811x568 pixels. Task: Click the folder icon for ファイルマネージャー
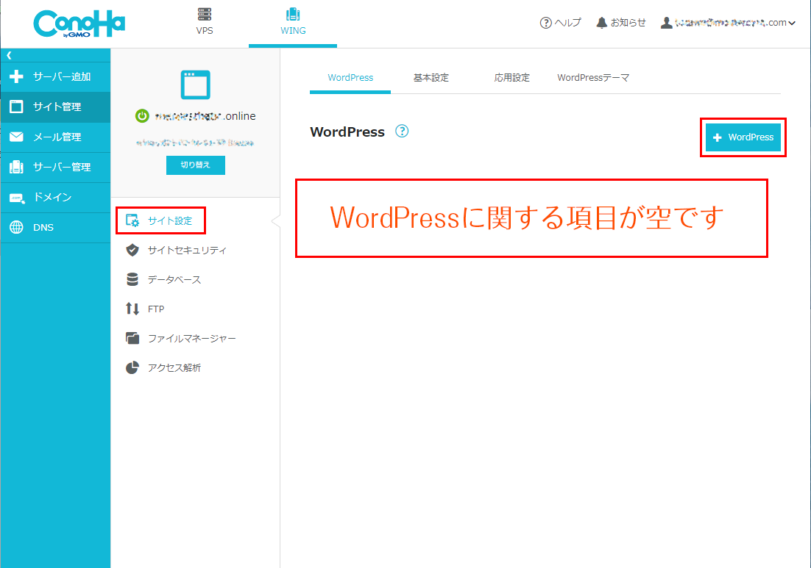133,338
